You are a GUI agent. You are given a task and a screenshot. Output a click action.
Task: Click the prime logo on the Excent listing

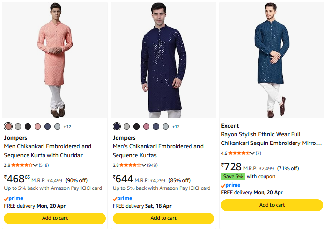(231, 186)
